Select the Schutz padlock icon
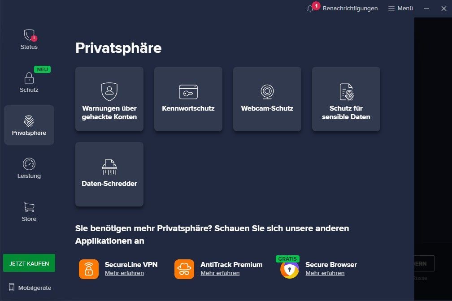452x301 pixels. [x=29, y=78]
